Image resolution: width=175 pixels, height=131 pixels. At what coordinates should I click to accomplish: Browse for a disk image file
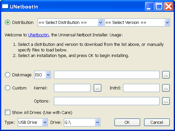166,75
